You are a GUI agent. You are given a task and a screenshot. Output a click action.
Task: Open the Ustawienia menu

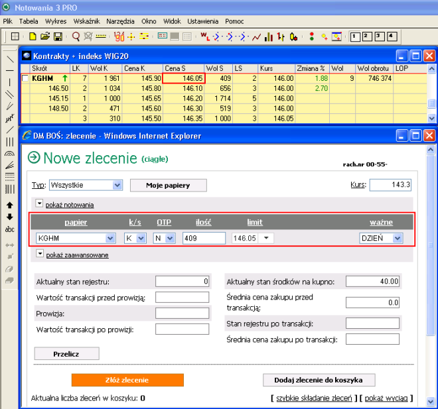pyautogui.click(x=203, y=21)
